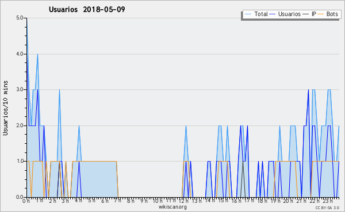Select the Total label in legend

click(261, 14)
